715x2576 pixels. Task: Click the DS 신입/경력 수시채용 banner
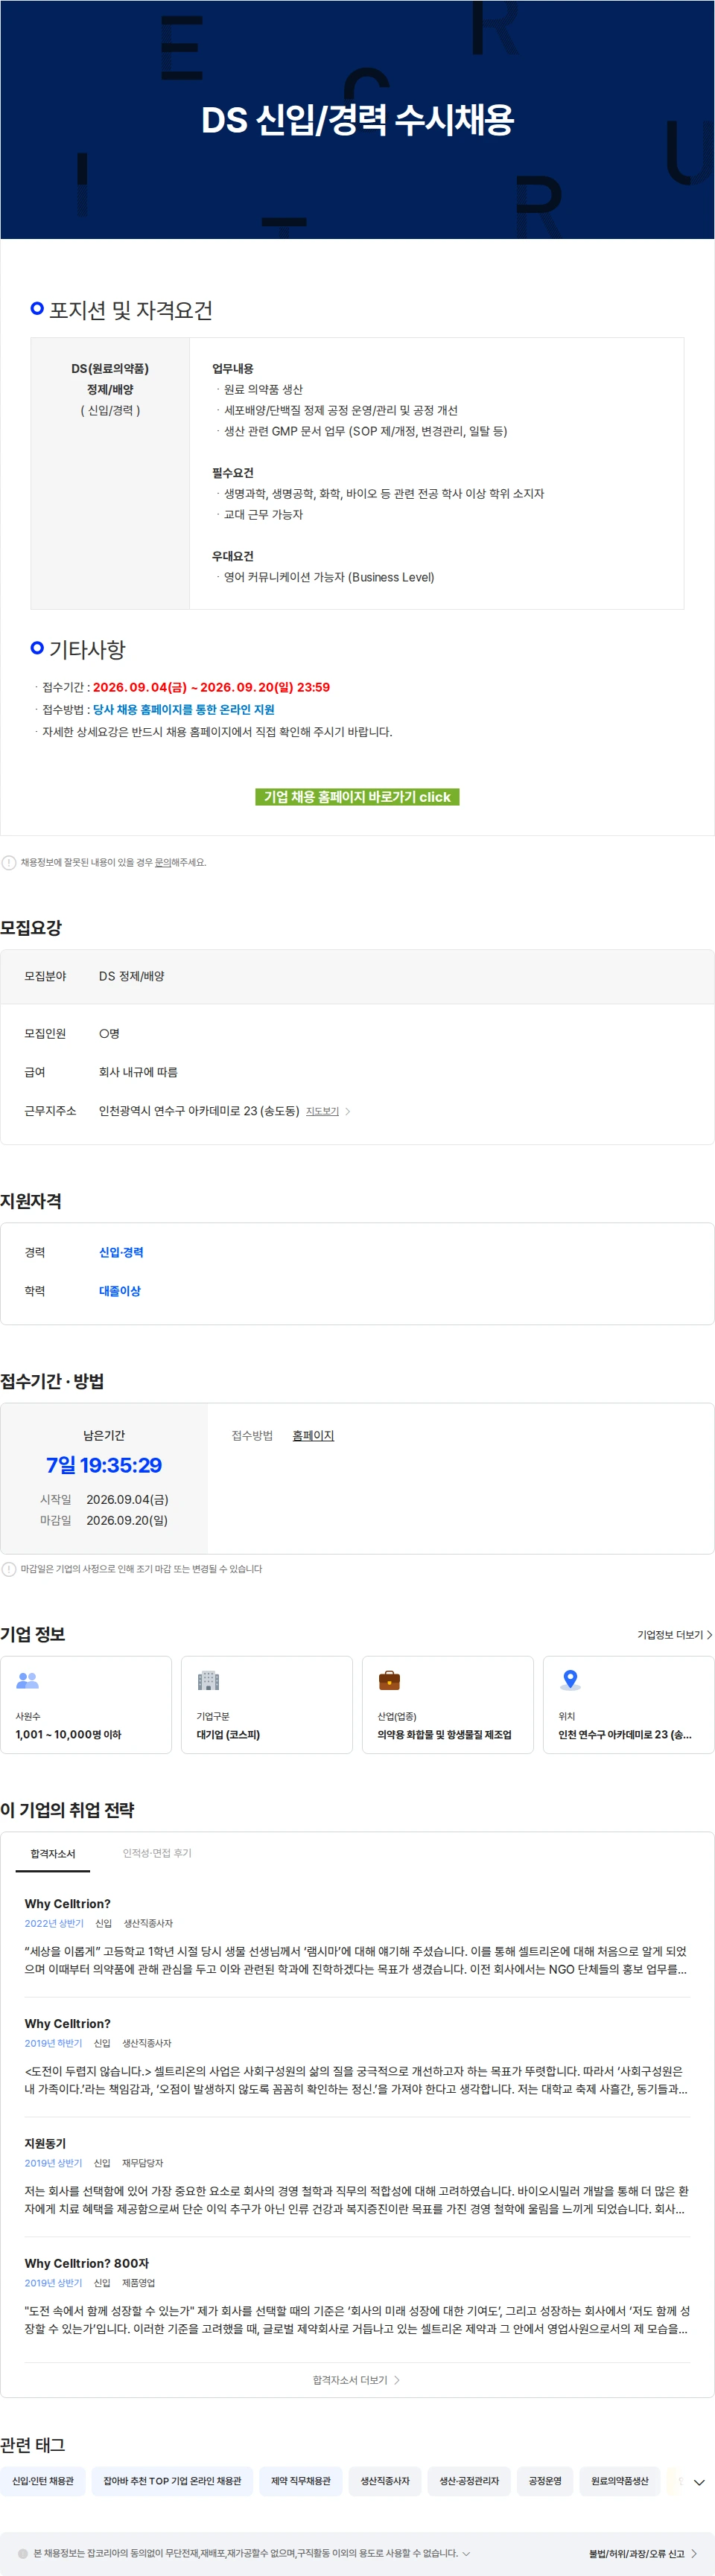(357, 119)
